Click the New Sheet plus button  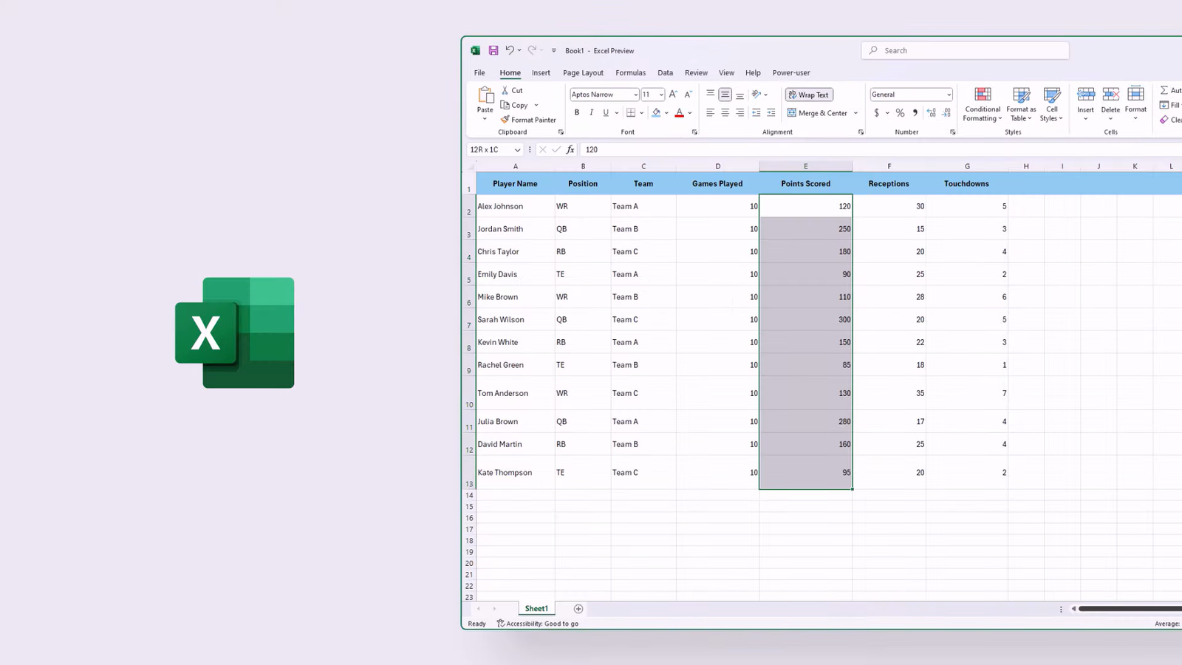tap(578, 608)
